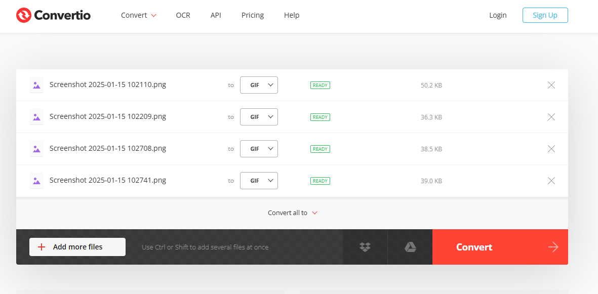
Task: Open the Pricing page
Action: (x=253, y=15)
